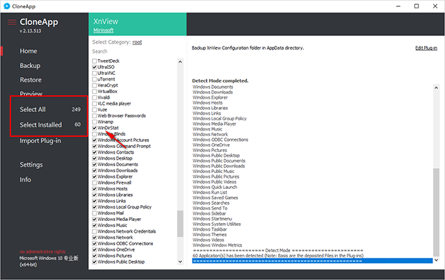
Task: Uncheck the WinDirStat checkbox
Action: point(95,128)
